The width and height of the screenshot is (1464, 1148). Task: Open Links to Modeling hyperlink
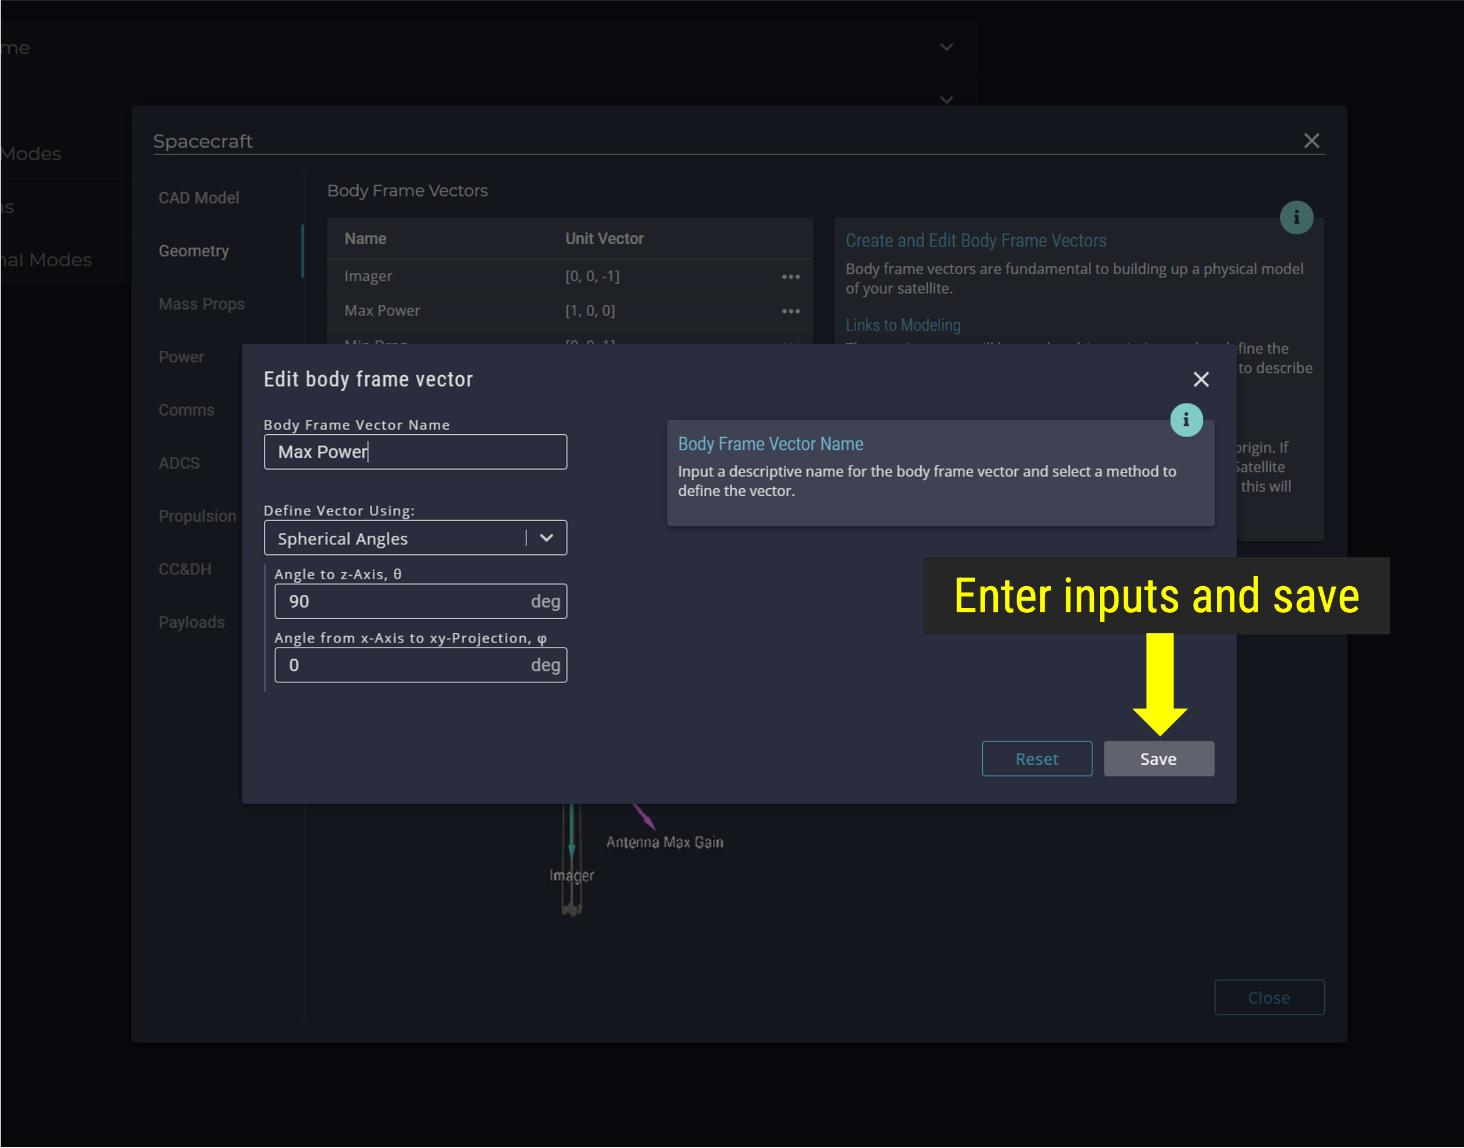pos(902,325)
